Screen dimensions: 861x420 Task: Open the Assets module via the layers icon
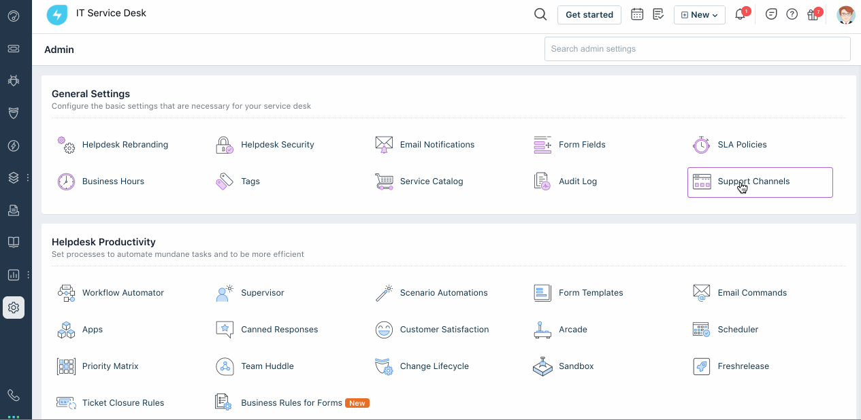point(14,177)
